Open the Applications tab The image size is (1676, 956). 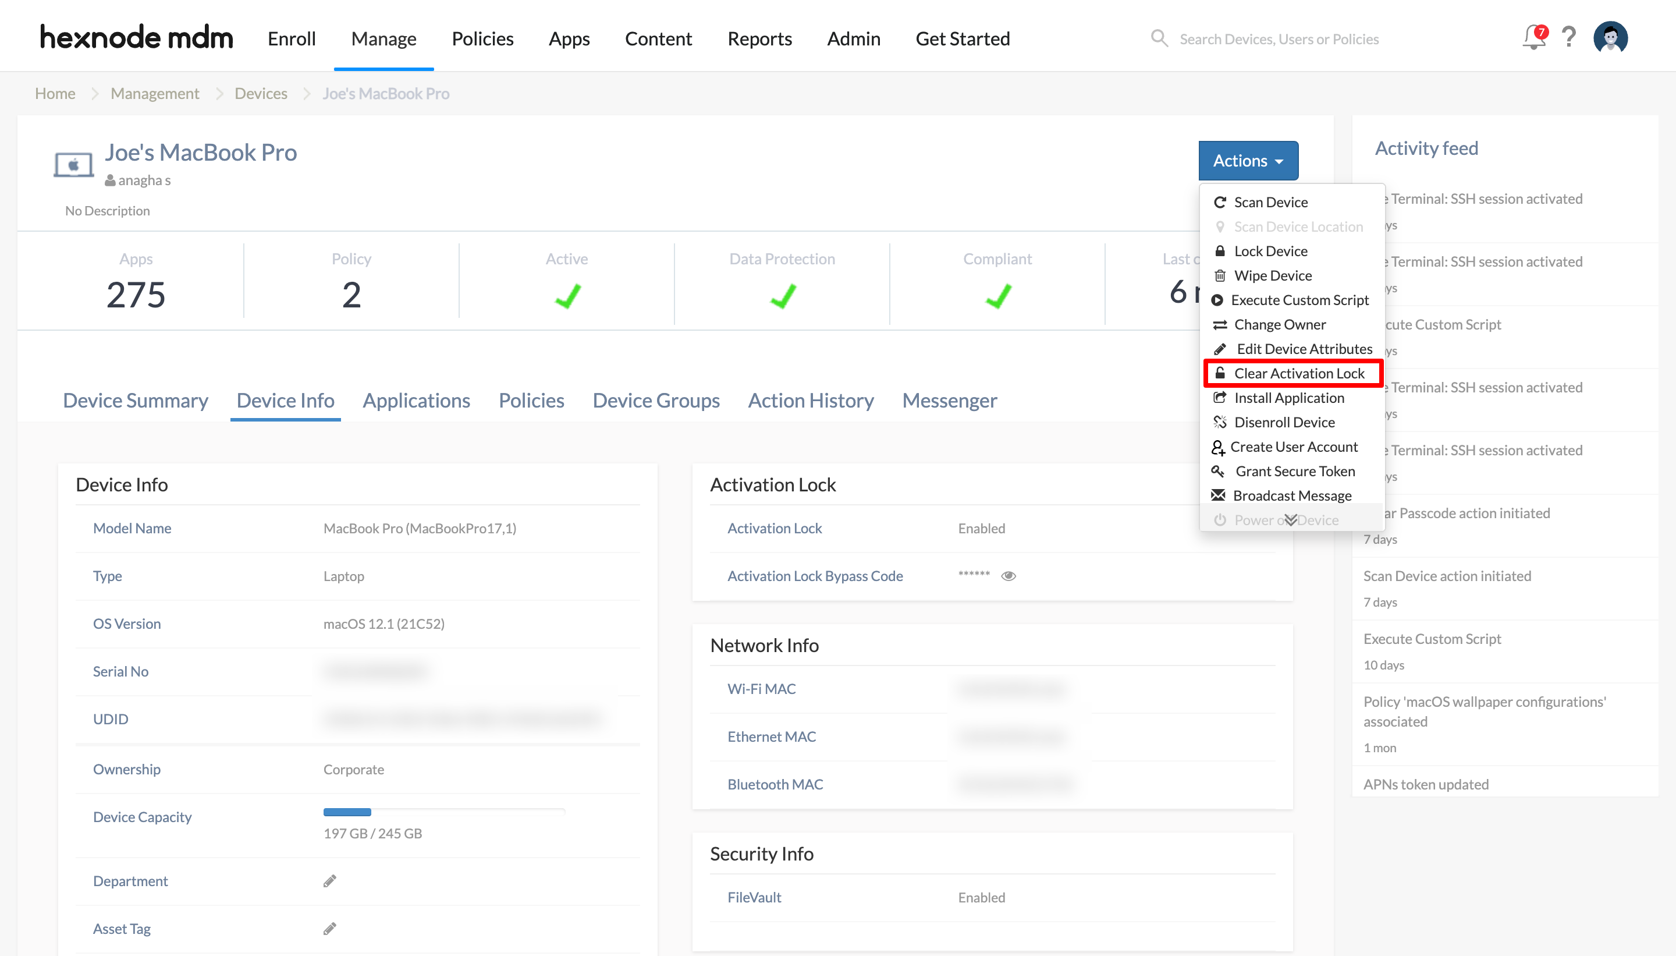(416, 401)
